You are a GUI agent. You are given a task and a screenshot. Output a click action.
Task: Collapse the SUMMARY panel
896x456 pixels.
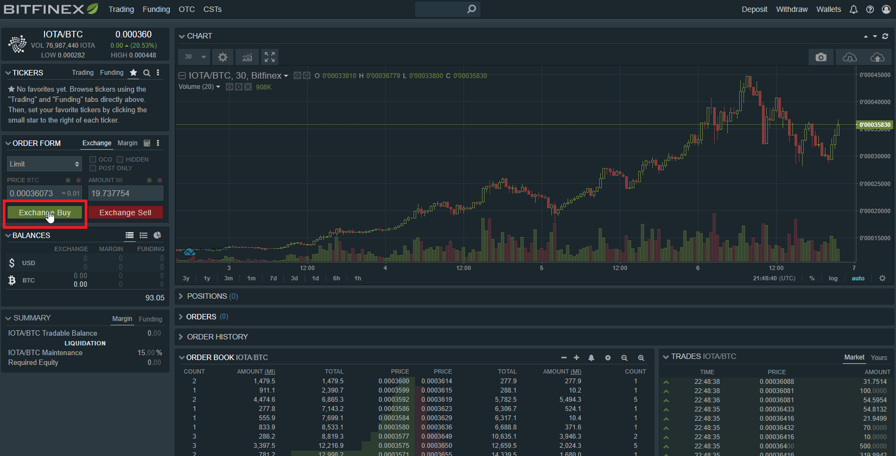[x=8, y=318]
